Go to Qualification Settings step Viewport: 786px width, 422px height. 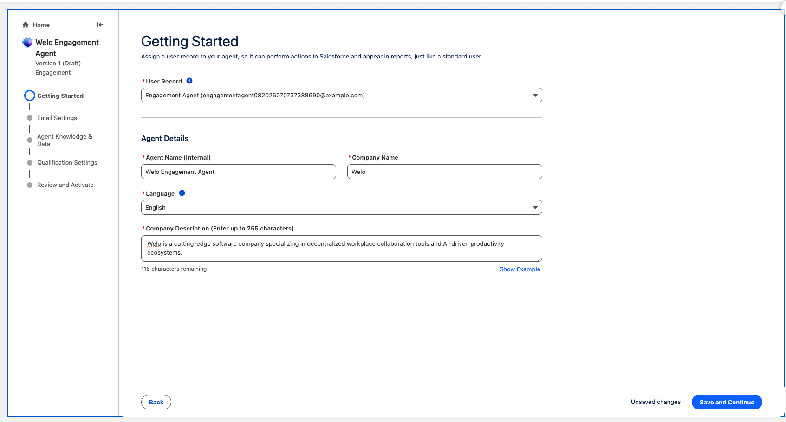pos(67,162)
